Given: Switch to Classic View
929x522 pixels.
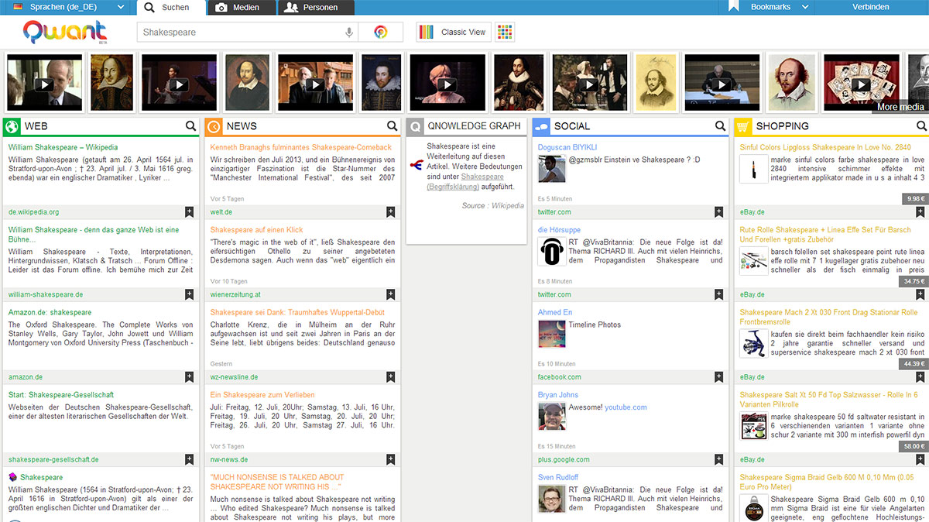Looking at the screenshot, I should click(453, 32).
